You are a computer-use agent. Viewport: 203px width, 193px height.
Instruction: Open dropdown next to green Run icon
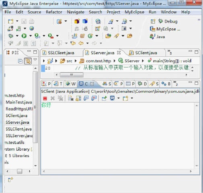tap(31, 36)
